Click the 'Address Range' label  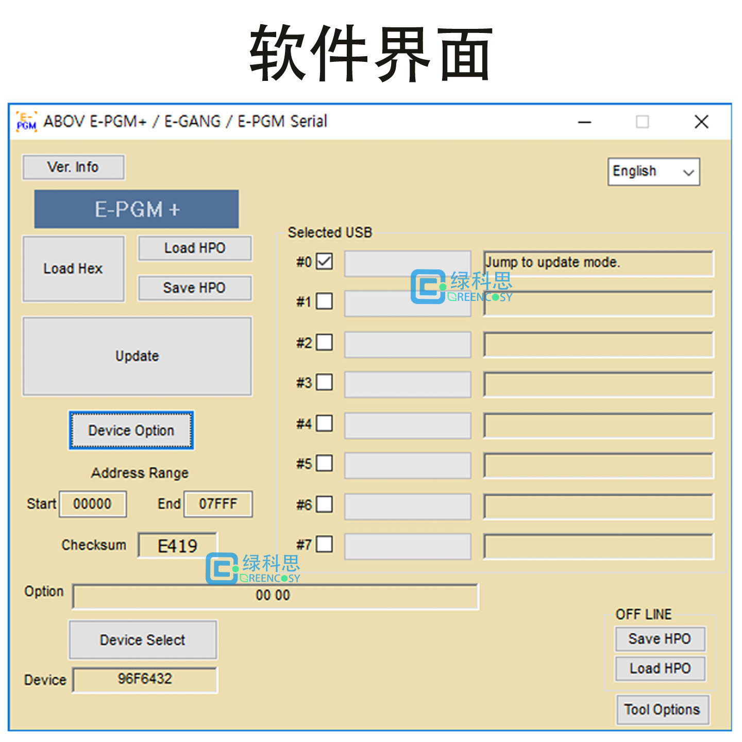[140, 473]
